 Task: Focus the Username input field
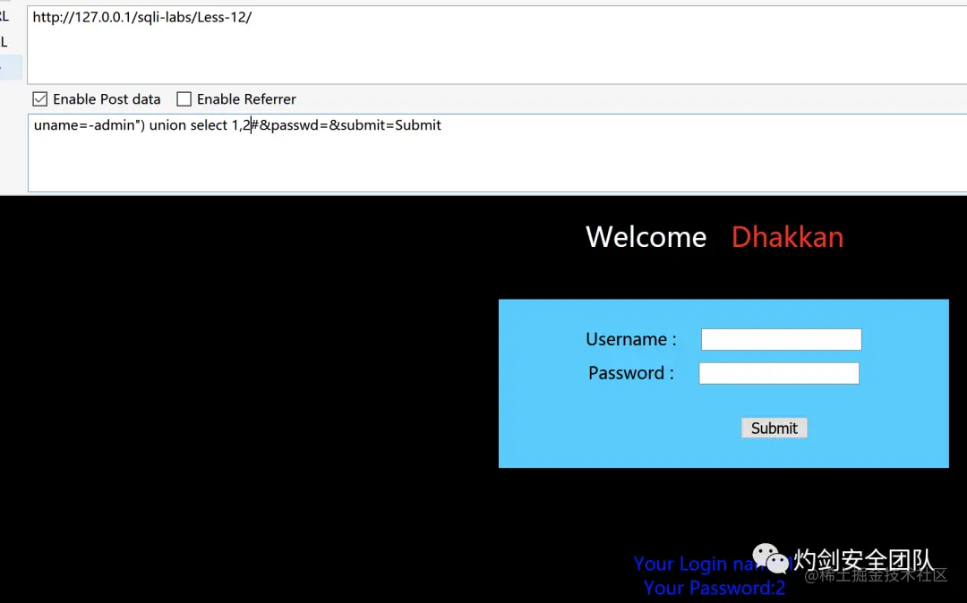point(782,339)
